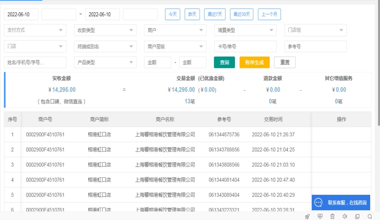Screen dimensions: 380x220
Task: Click the rocket accelerator icon in status bar
Action: click(x=307, y=216)
